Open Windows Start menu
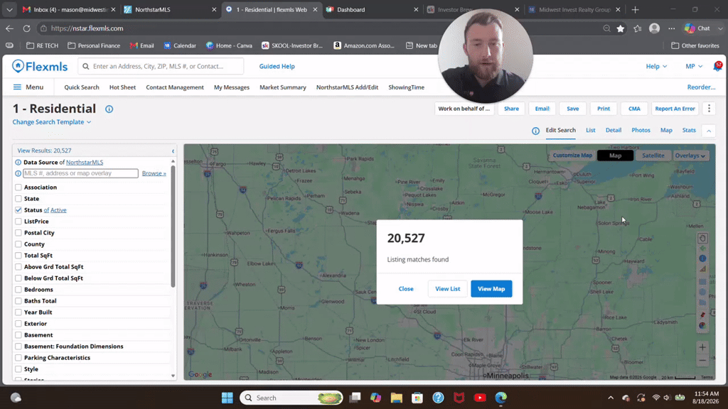Viewport: 728px width, 409px height. click(x=227, y=398)
